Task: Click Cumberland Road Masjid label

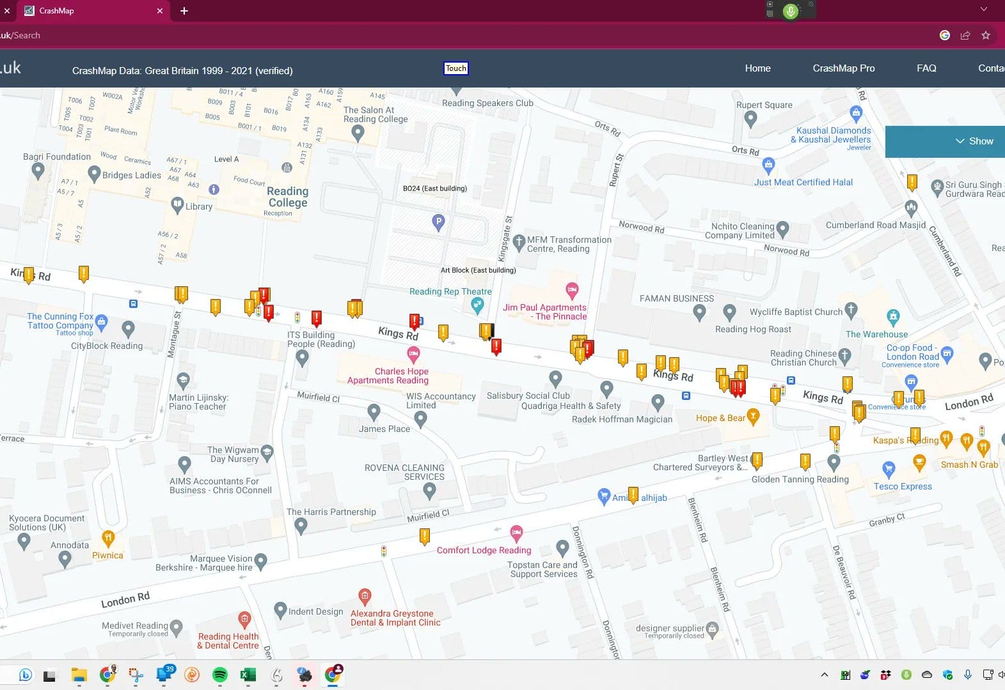Action: click(875, 225)
